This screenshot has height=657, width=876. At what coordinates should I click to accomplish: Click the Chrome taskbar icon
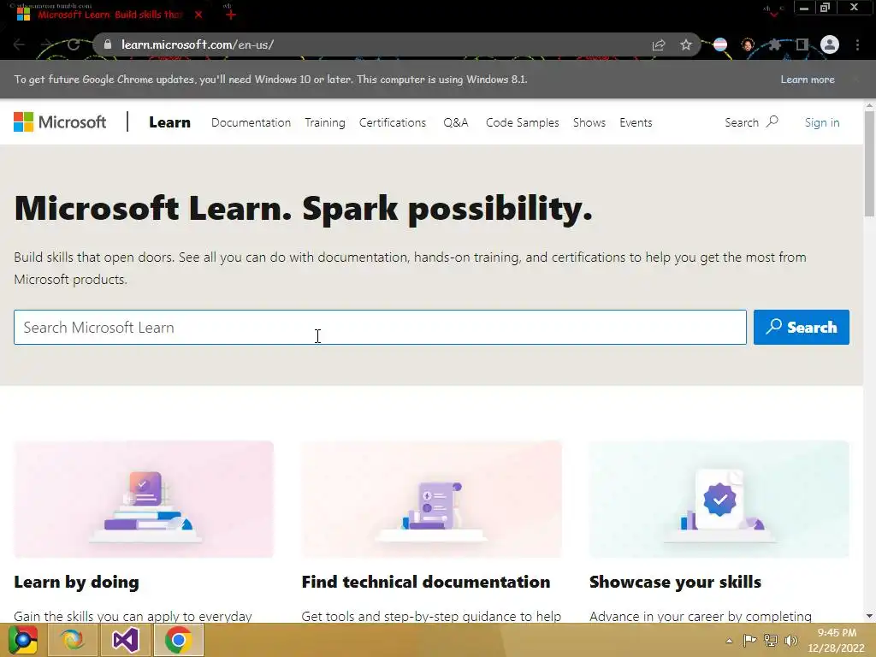(x=178, y=640)
